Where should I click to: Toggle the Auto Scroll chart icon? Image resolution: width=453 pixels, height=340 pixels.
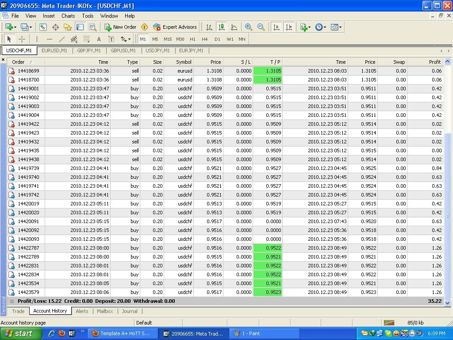(x=276, y=27)
